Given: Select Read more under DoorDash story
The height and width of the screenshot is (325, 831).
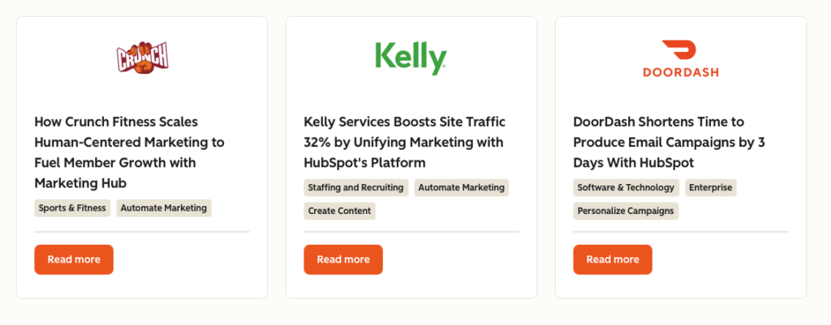Looking at the screenshot, I should pyautogui.click(x=613, y=259).
